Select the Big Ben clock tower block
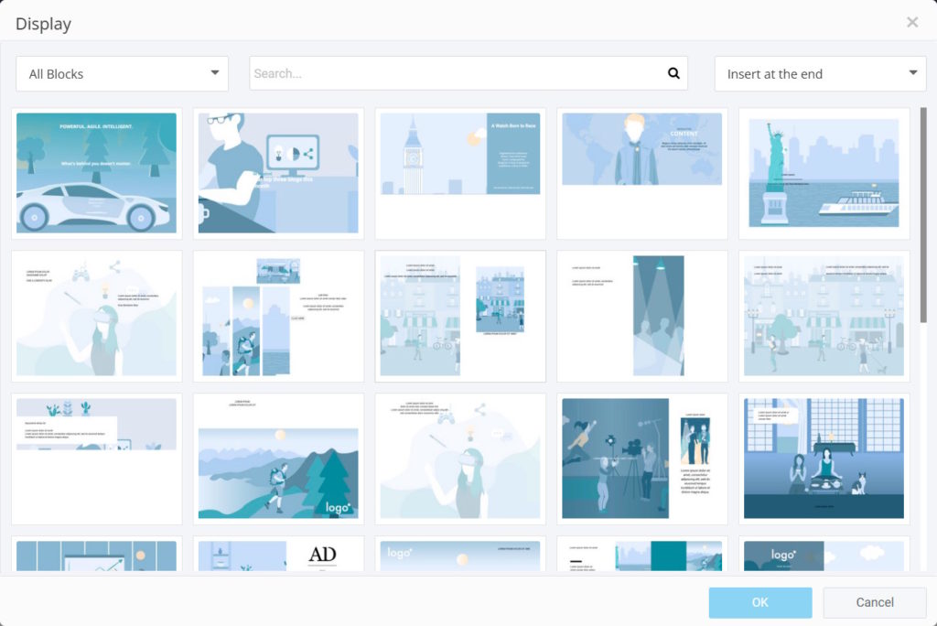 point(460,173)
